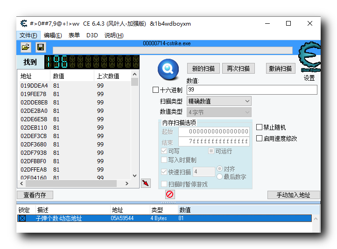Select result row 02DF3680
The image size is (337, 249).
click(75, 144)
